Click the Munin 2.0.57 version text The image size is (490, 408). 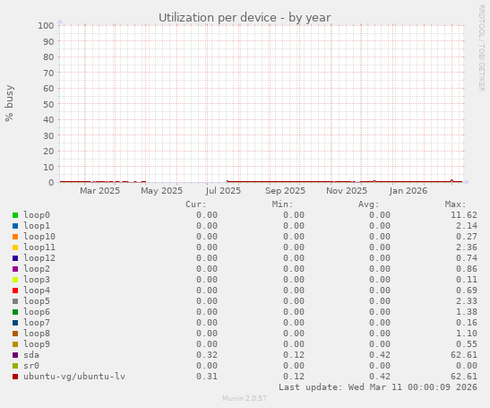[245, 398]
